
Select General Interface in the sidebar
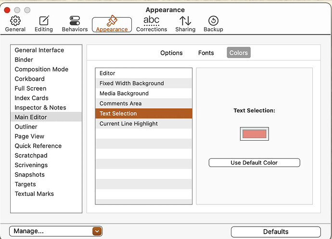point(46,50)
